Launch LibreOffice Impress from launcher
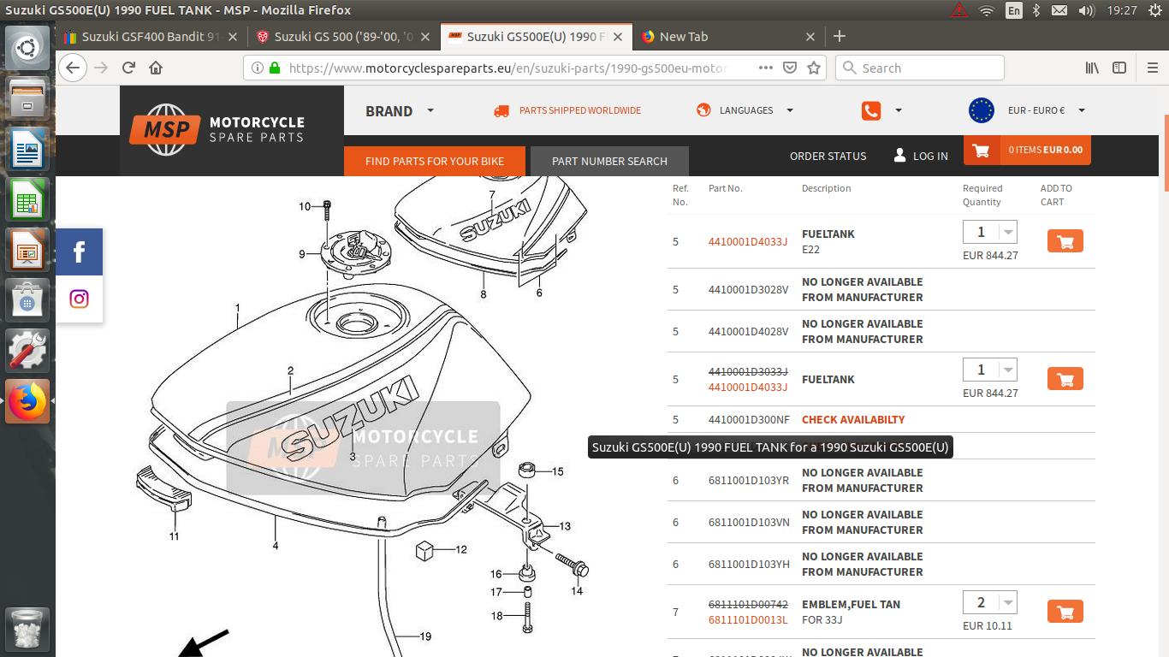The width and height of the screenshot is (1169, 657). pyautogui.click(x=27, y=250)
